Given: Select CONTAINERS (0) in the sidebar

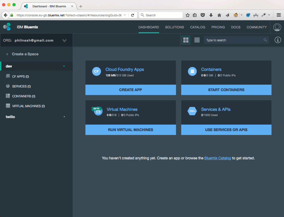Looking at the screenshot, I should [24, 96].
